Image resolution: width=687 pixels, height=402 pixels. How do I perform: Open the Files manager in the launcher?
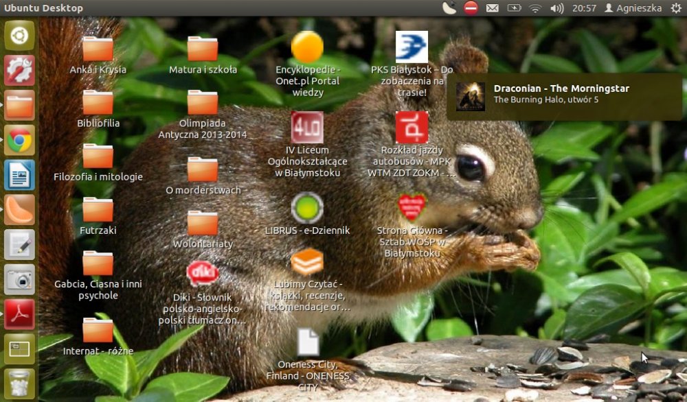tap(19, 106)
